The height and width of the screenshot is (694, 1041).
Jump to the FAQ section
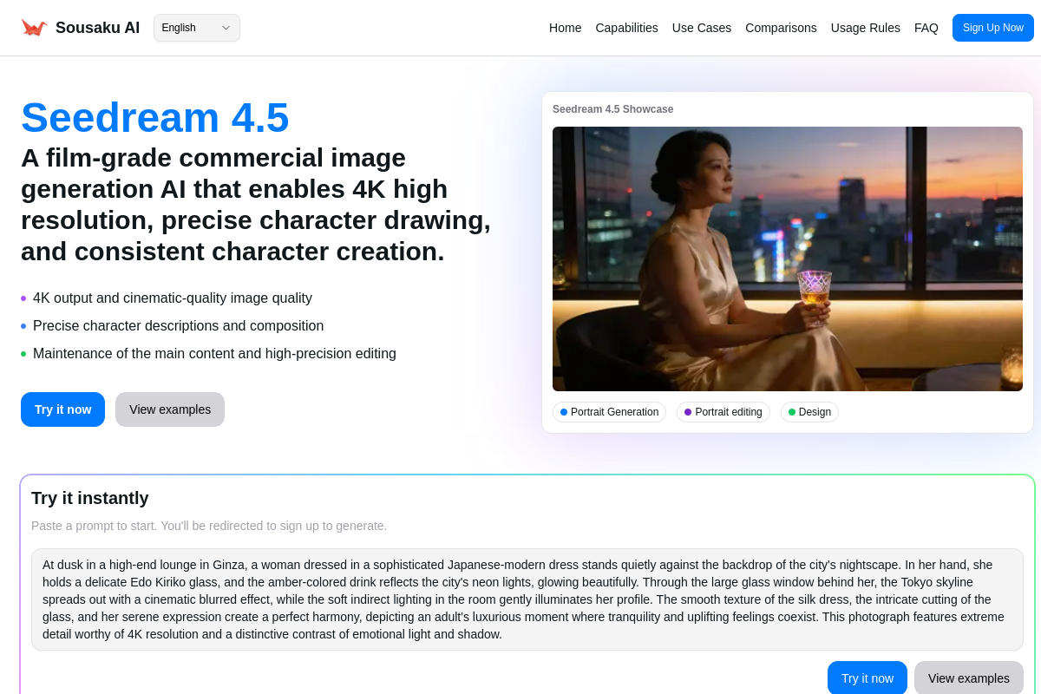(x=926, y=28)
